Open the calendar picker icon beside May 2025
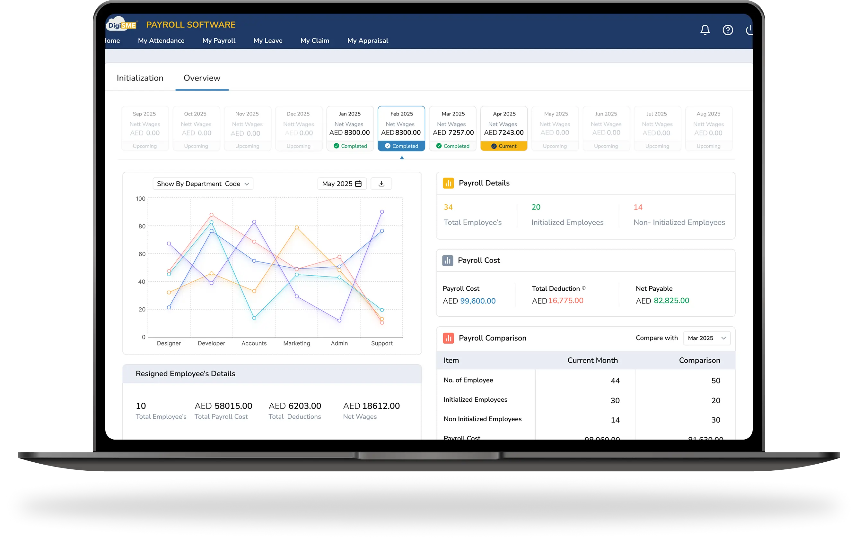This screenshot has width=858, height=540. tap(358, 183)
